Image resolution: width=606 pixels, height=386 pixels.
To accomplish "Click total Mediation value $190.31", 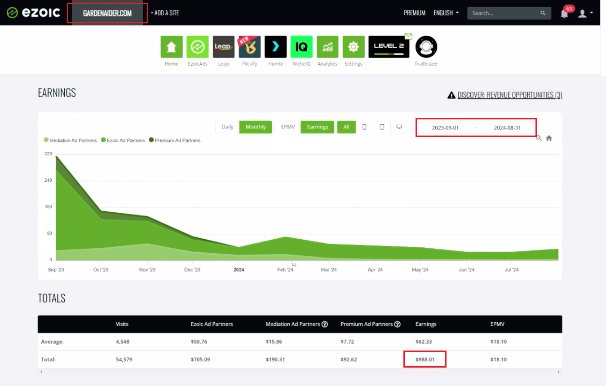I will coord(275,360).
